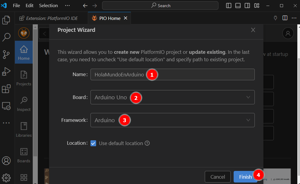Split the editor to the right
Image resolution: width=300 pixels, height=184 pixels.
285,18
